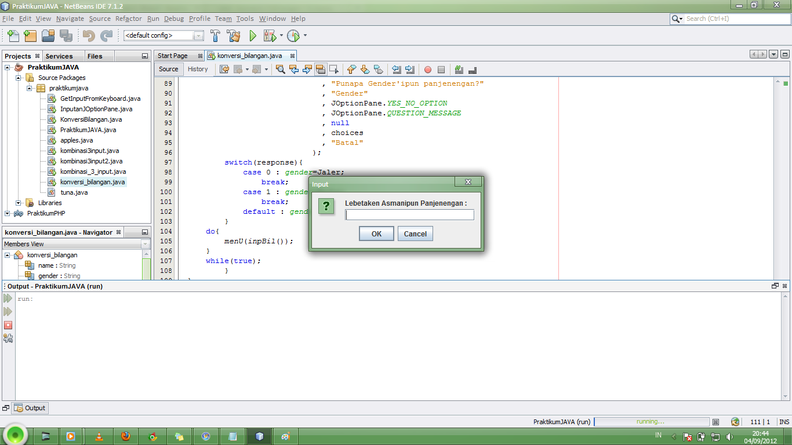Screen dimensions: 792x445
Task: Run the project with the green play icon
Action: 253,35
